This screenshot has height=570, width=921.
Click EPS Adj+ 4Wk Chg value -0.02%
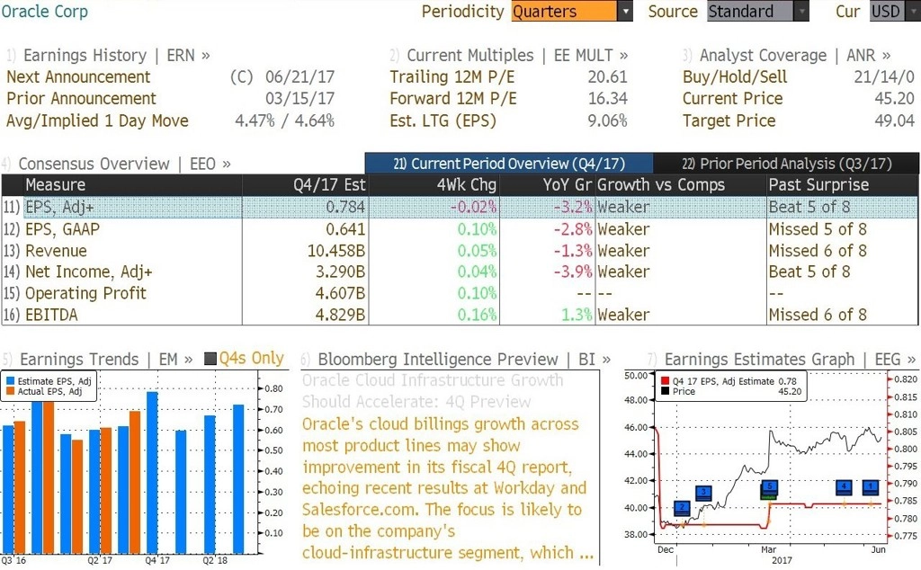click(x=473, y=207)
